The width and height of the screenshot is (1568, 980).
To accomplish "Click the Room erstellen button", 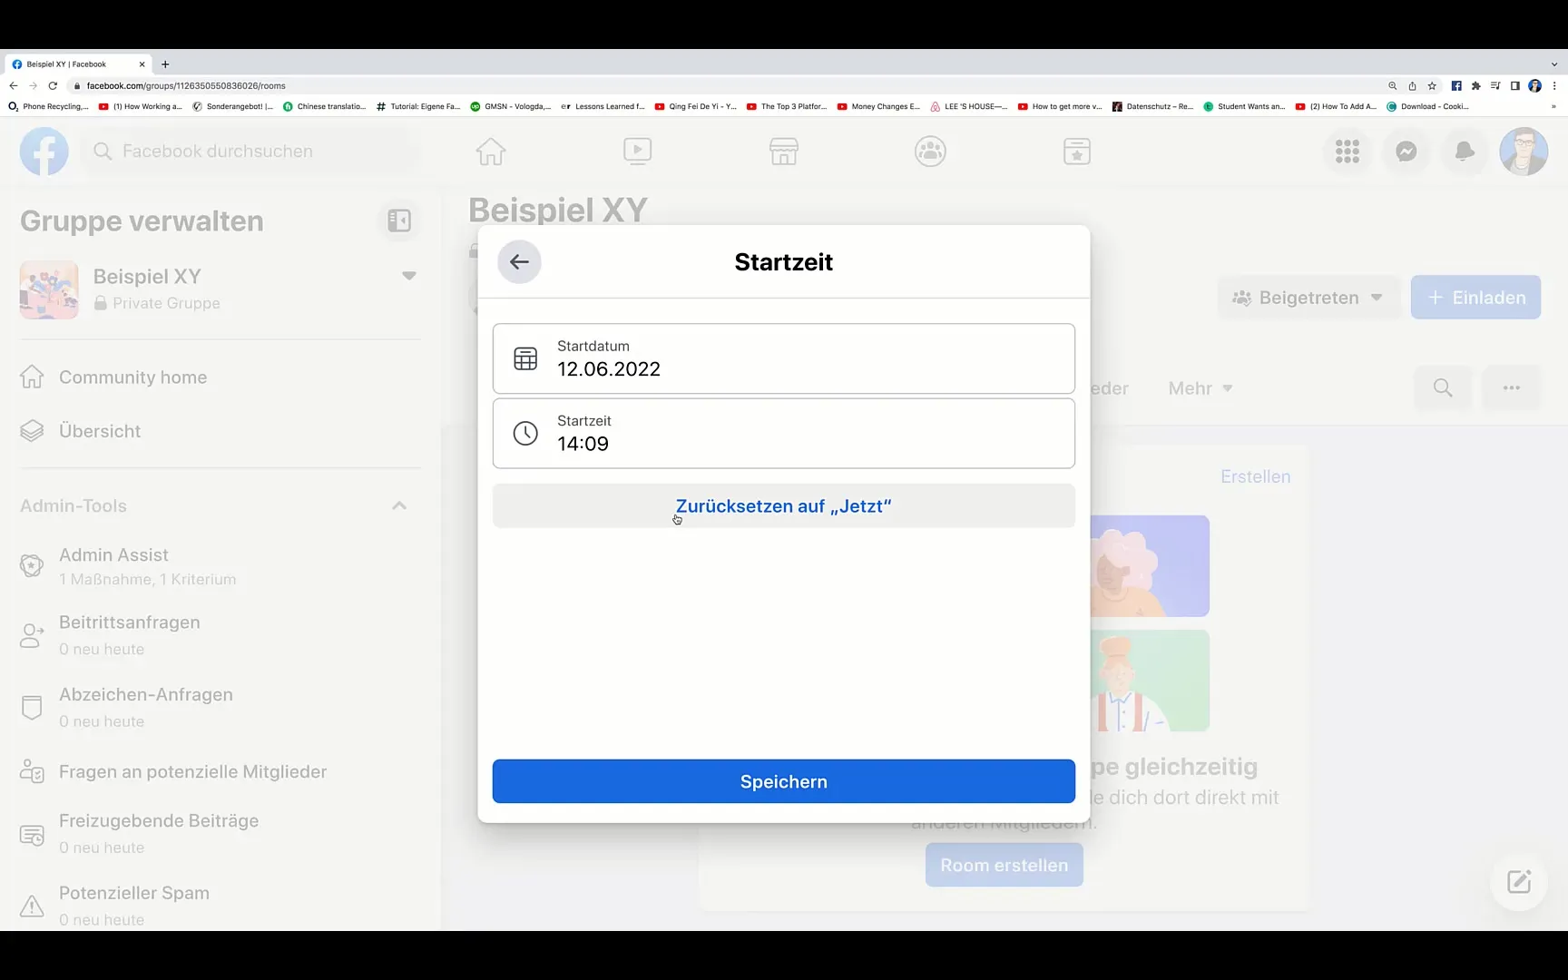I will (x=1004, y=866).
